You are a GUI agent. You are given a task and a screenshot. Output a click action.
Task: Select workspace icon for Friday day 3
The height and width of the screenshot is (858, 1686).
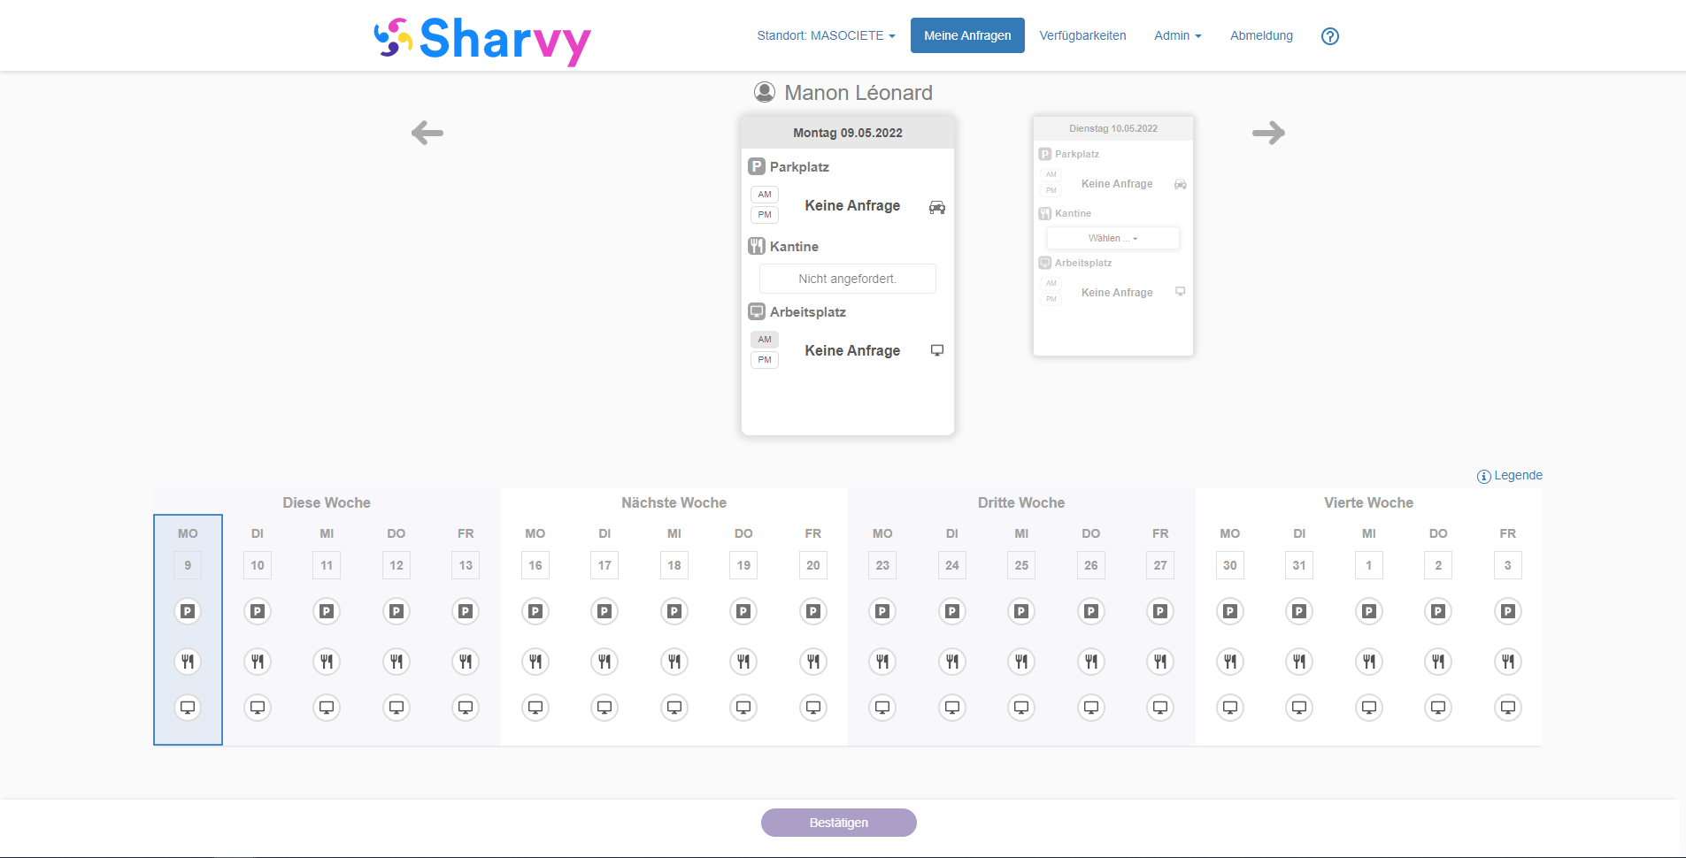(x=1508, y=708)
